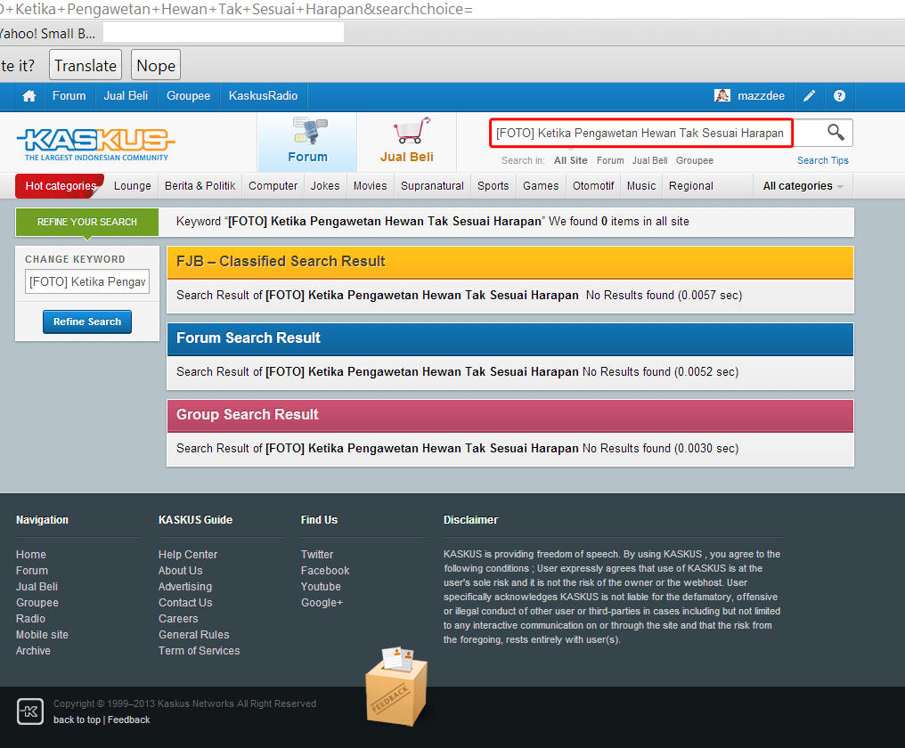
Task: Open the General Rules link
Action: [194, 634]
